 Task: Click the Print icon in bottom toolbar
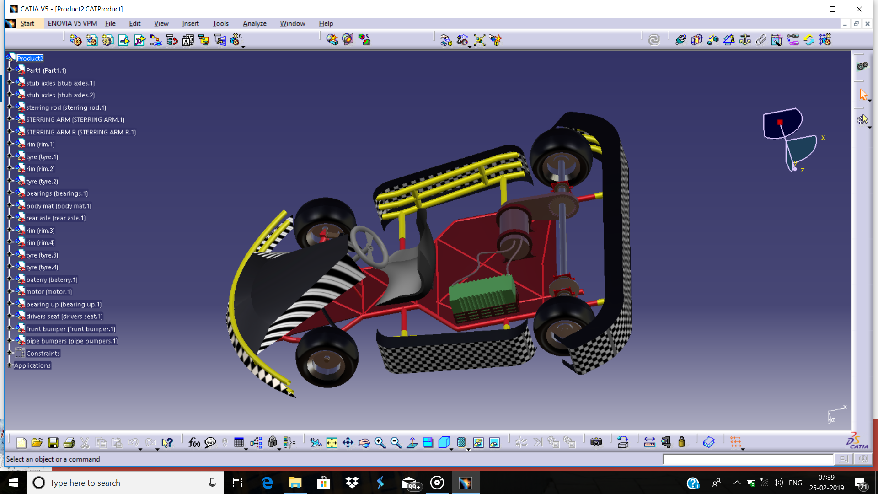click(x=69, y=443)
